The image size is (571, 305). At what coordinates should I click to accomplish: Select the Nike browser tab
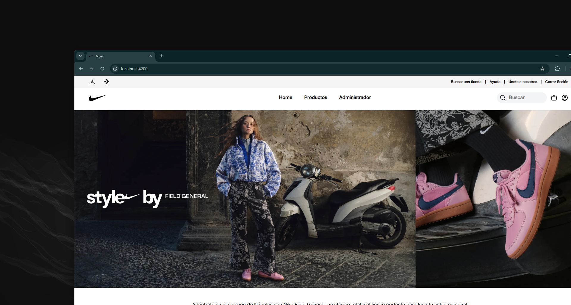tap(121, 56)
